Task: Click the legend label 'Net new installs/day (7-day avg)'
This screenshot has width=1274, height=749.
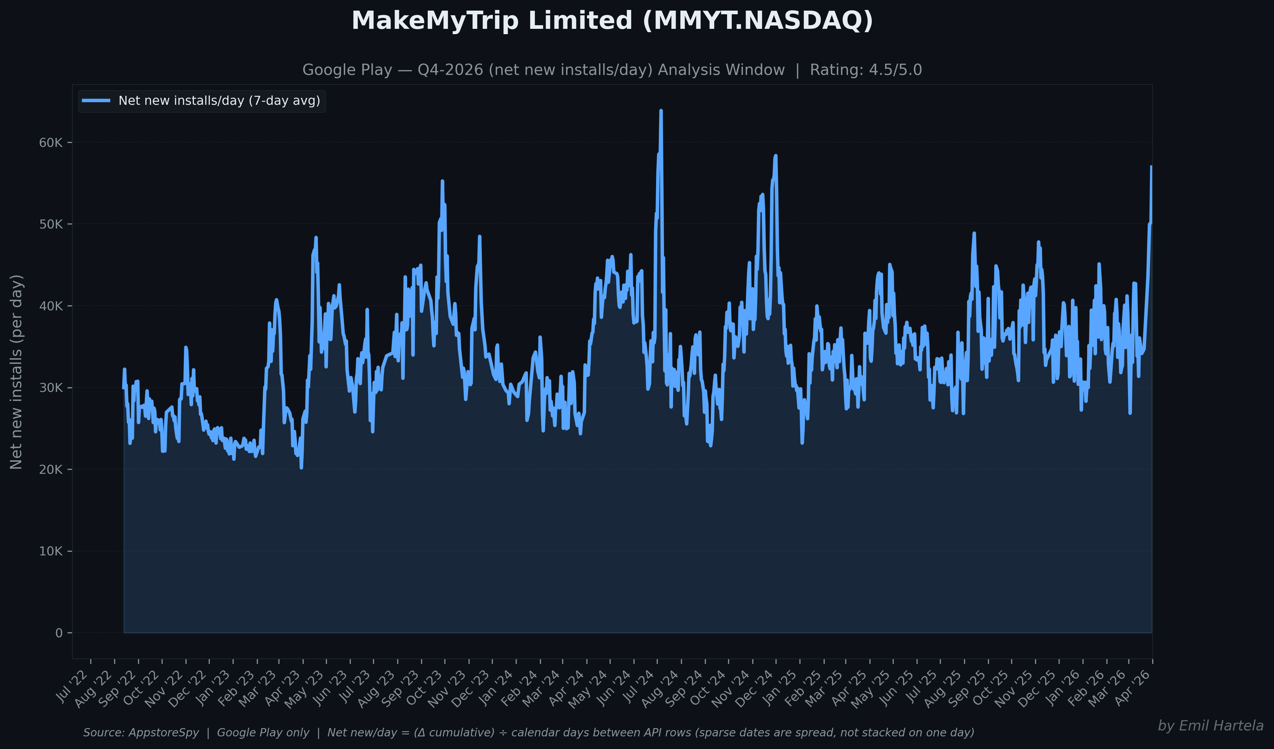Action: pos(219,100)
